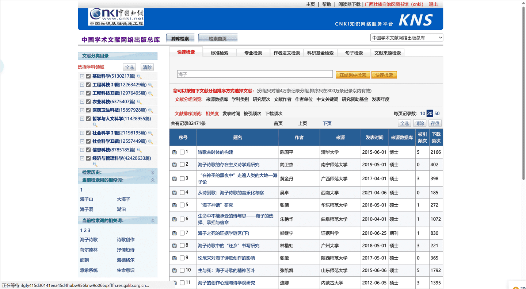The height and width of the screenshot is (289, 526).
Task: Click the magnifier icon next to 社会科学II辑
Action: (x=150, y=142)
